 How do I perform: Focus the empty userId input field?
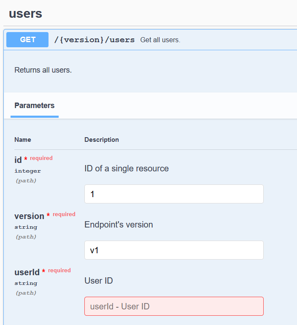[x=174, y=306]
